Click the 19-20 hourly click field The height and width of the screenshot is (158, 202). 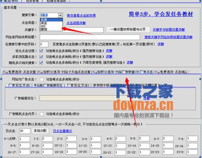[96, 152]
